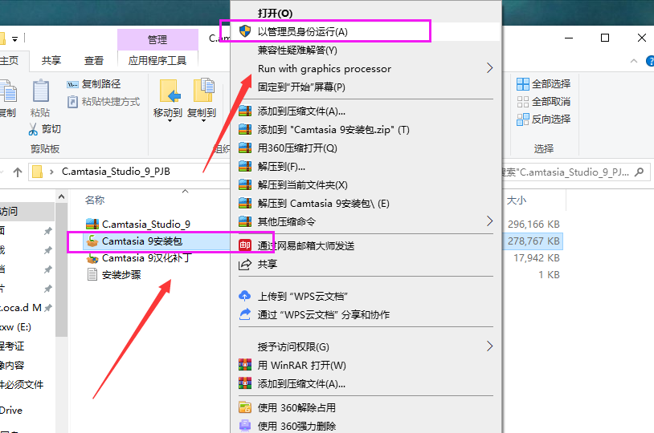The width and height of the screenshot is (654, 433).
Task: Click the 移动到 folder arrow icon
Action: (170, 91)
